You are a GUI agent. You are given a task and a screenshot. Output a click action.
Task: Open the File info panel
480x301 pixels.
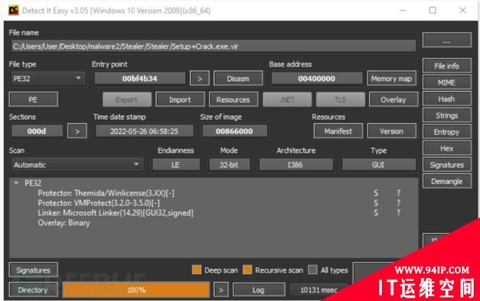[x=447, y=66]
